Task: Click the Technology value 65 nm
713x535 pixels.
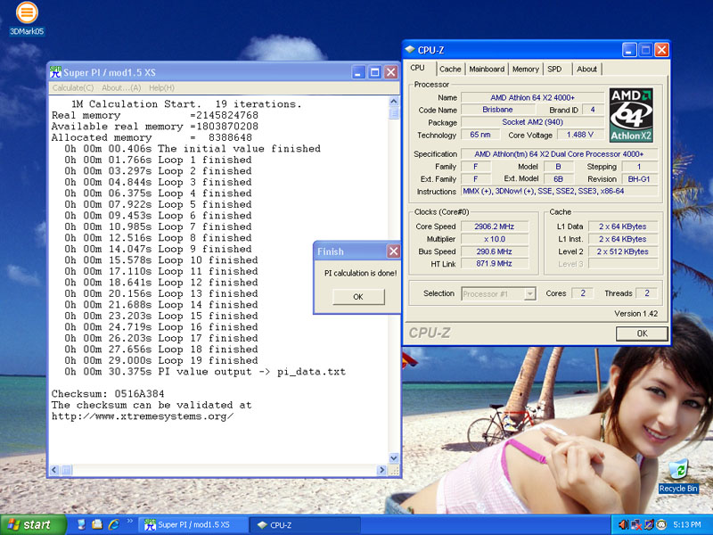Action: (480, 135)
